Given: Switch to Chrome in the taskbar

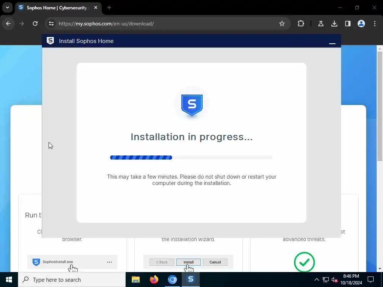Looking at the screenshot, I should coord(172,280).
